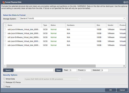The height and width of the screenshot is (93, 129).
Task: Click the Selected count field
Action: tap(105, 70)
